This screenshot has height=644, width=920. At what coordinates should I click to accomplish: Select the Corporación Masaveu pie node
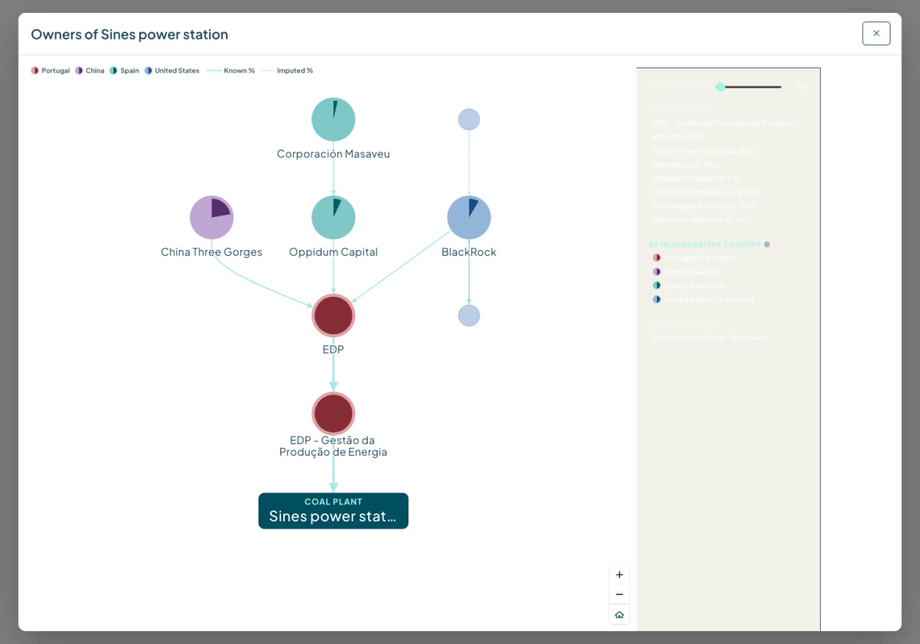(333, 119)
